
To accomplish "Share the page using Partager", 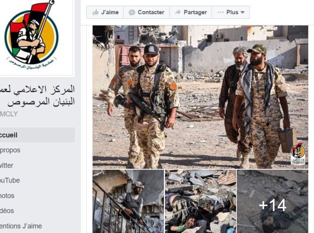I will tap(190, 12).
